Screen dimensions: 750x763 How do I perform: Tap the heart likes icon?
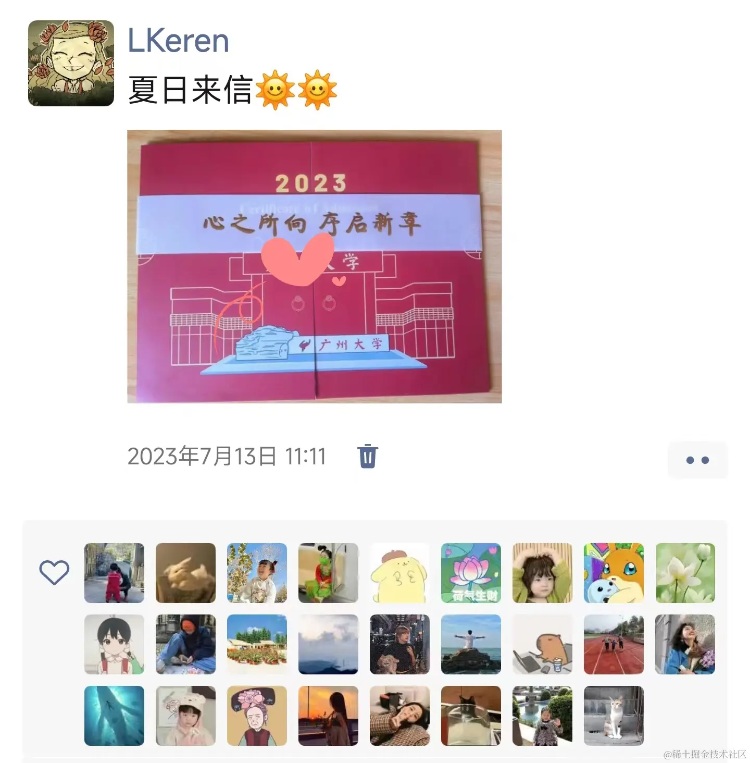(54, 572)
